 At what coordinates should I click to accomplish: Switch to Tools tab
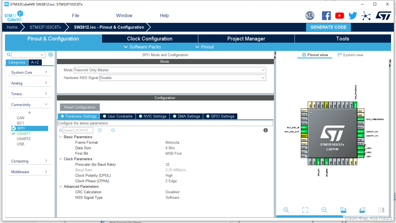tap(343, 39)
